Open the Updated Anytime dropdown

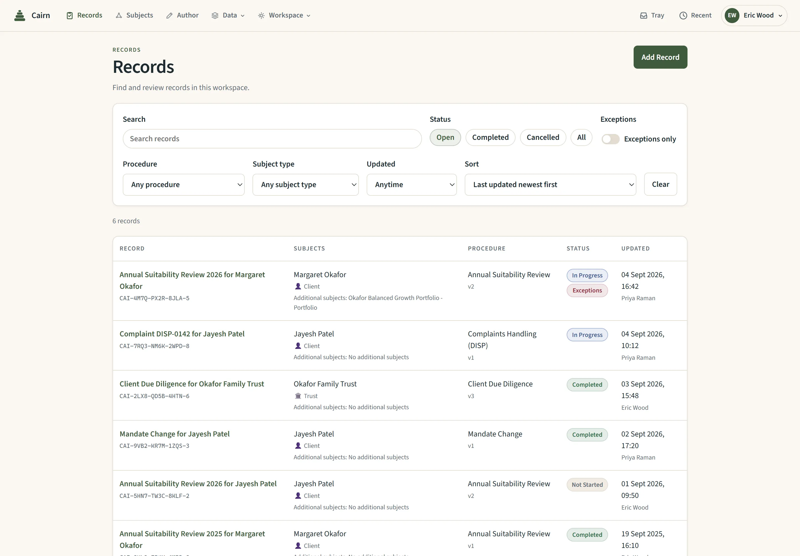[411, 185]
